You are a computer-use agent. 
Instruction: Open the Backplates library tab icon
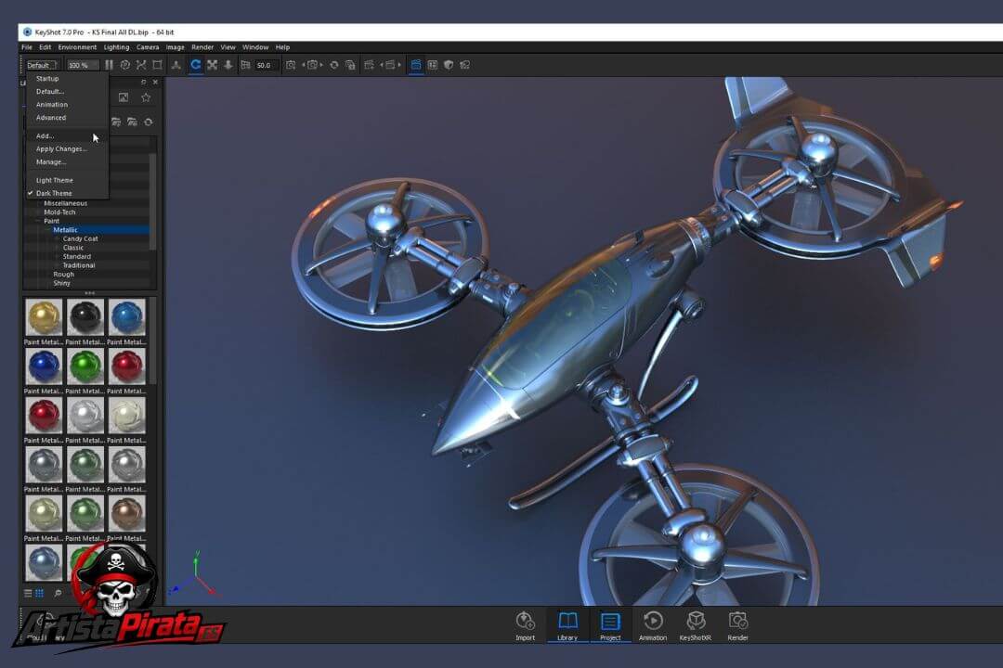pos(124,97)
